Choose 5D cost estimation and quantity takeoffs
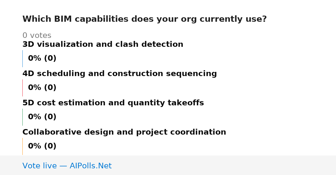Image resolution: width=336 pixels, height=175 pixels. point(113,103)
